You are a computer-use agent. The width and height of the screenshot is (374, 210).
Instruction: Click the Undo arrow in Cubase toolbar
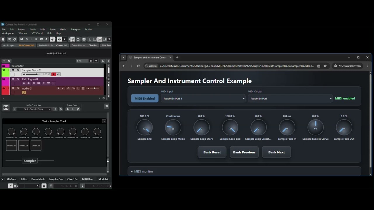coord(10,39)
